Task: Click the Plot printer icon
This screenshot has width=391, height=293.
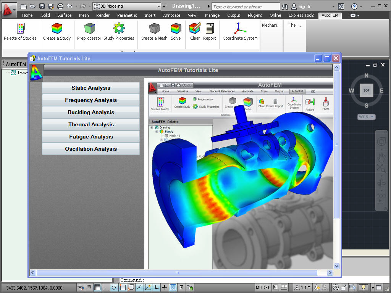Action: pyautogui.click(x=60, y=6)
